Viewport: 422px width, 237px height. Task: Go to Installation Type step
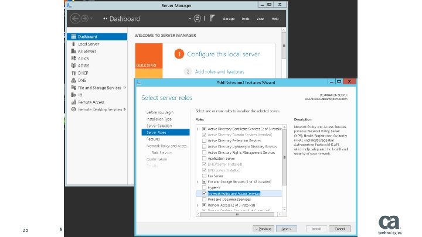[159, 119]
